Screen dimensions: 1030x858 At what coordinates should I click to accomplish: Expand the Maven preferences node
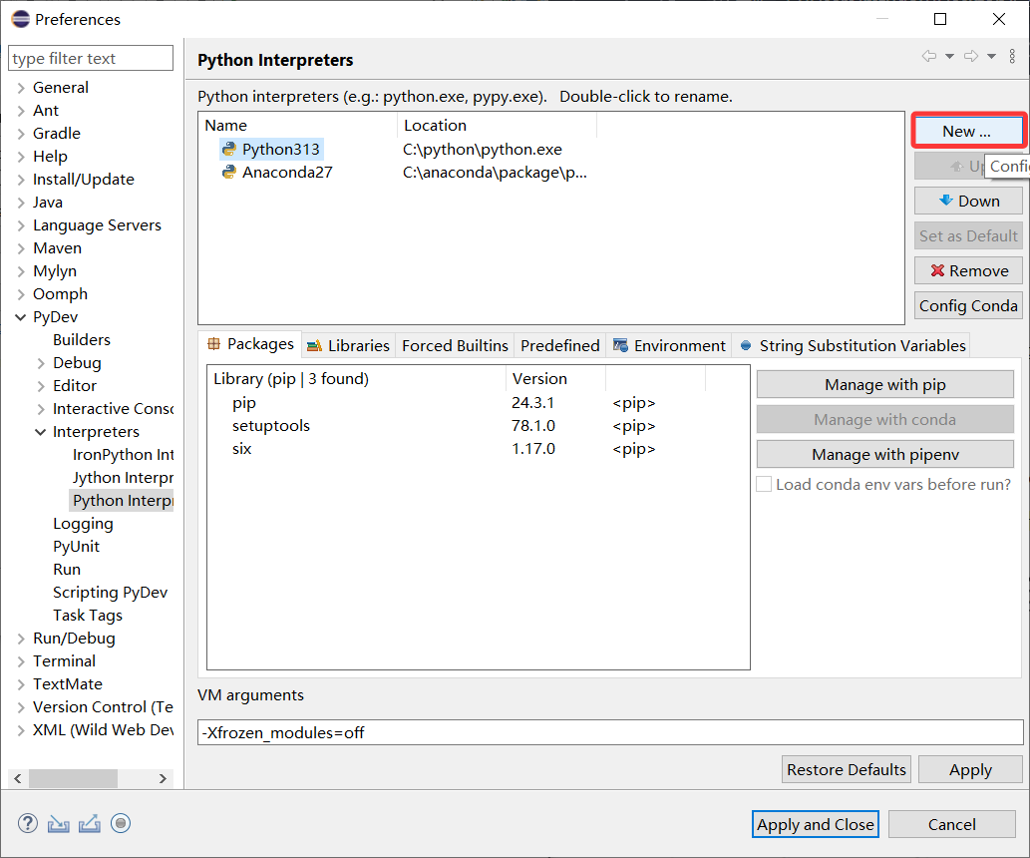pos(21,248)
